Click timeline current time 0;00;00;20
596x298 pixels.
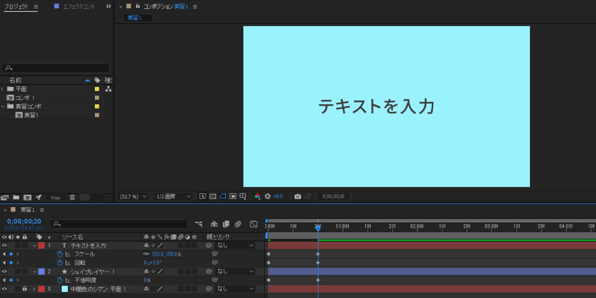[x=24, y=221]
